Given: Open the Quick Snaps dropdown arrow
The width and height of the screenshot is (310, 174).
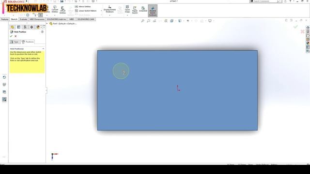Looking at the screenshot, I should 127,15.
